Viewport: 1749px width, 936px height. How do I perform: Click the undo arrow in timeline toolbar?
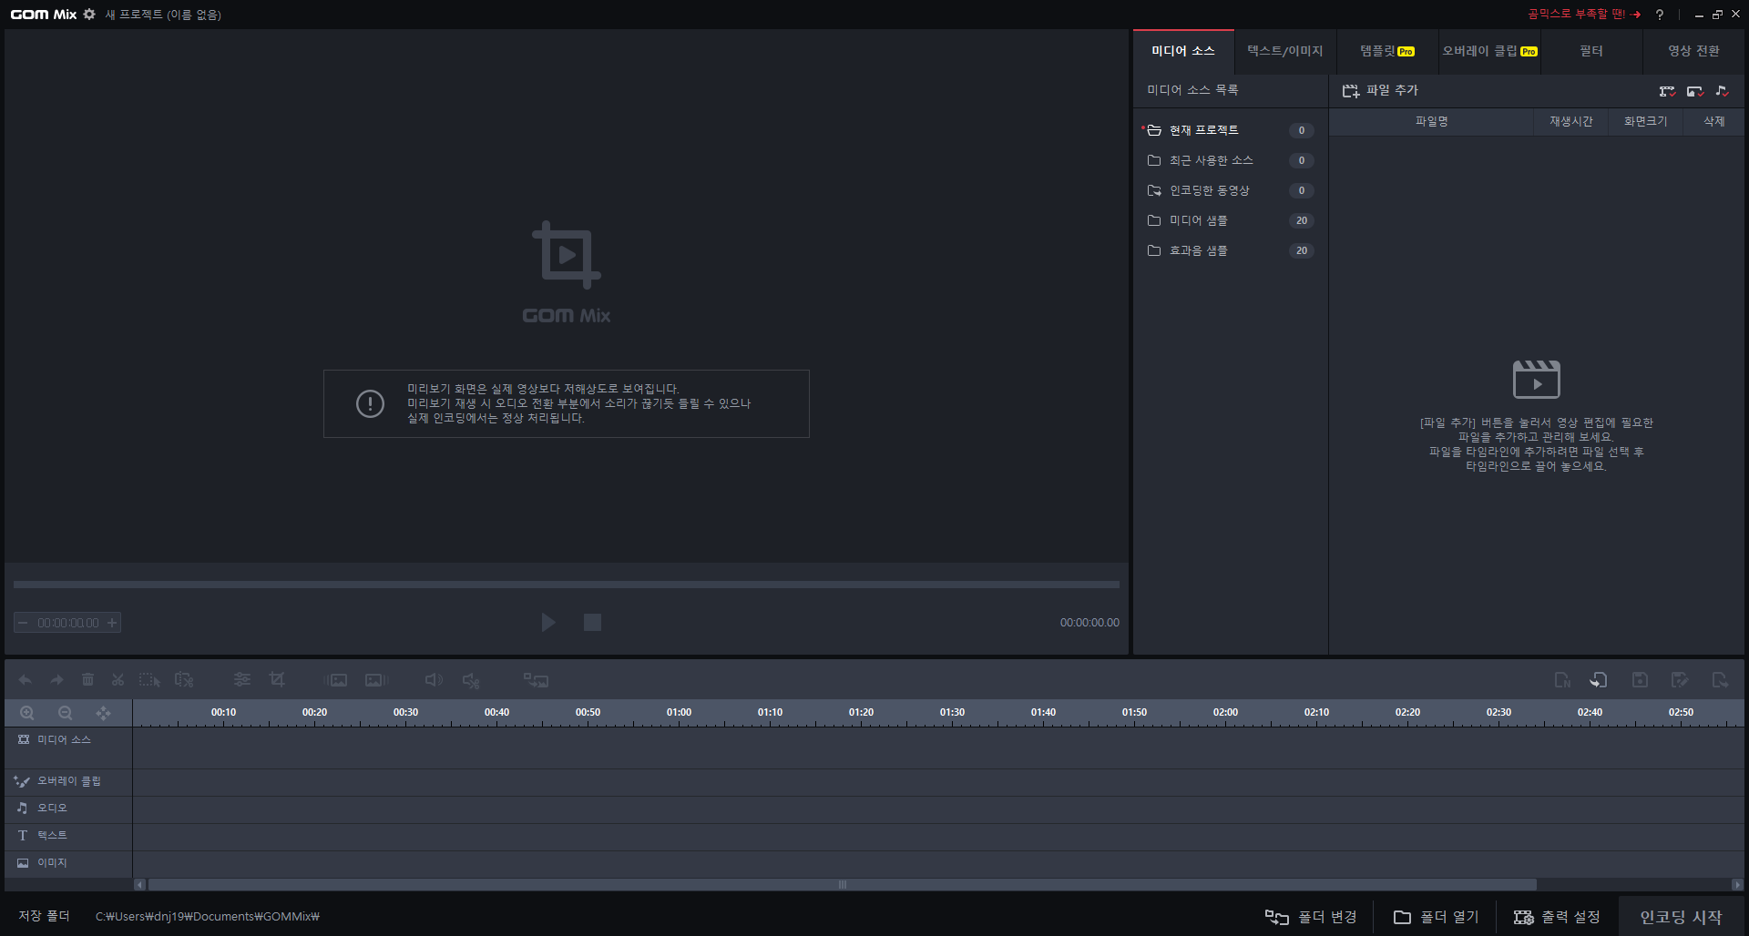pos(26,680)
